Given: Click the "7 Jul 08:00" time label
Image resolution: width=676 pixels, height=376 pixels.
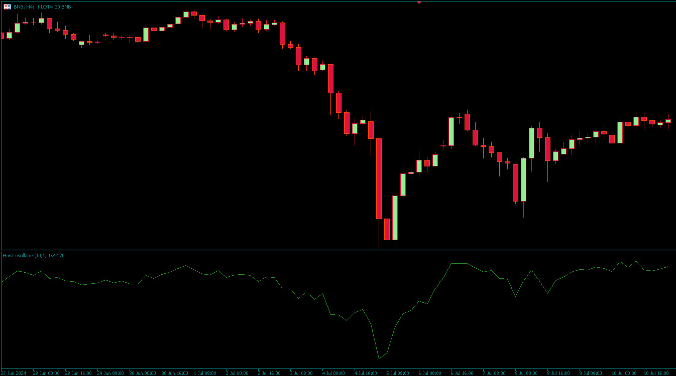Looking at the screenshot, I should [494, 373].
